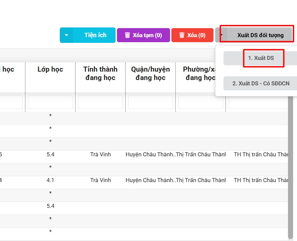
Task: Click the trash icon on red Xóa button
Action: 182,35
